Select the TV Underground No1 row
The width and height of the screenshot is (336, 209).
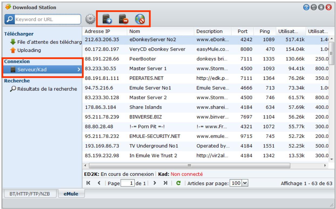205,146
